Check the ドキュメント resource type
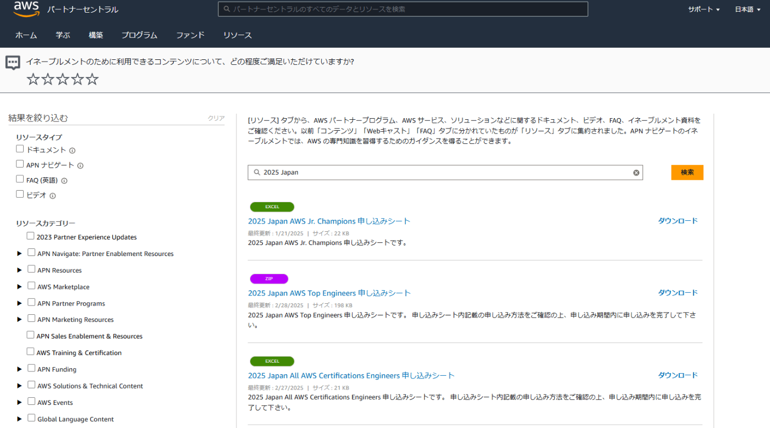This screenshot has width=770, height=428. (20, 149)
